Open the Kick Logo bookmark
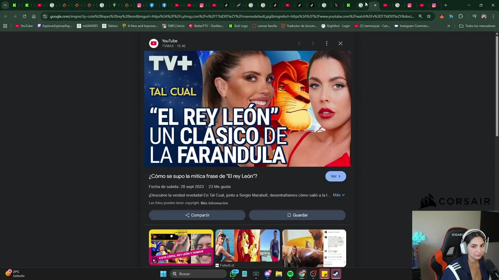Image resolution: width=499 pixels, height=280 pixels. tap(238, 26)
